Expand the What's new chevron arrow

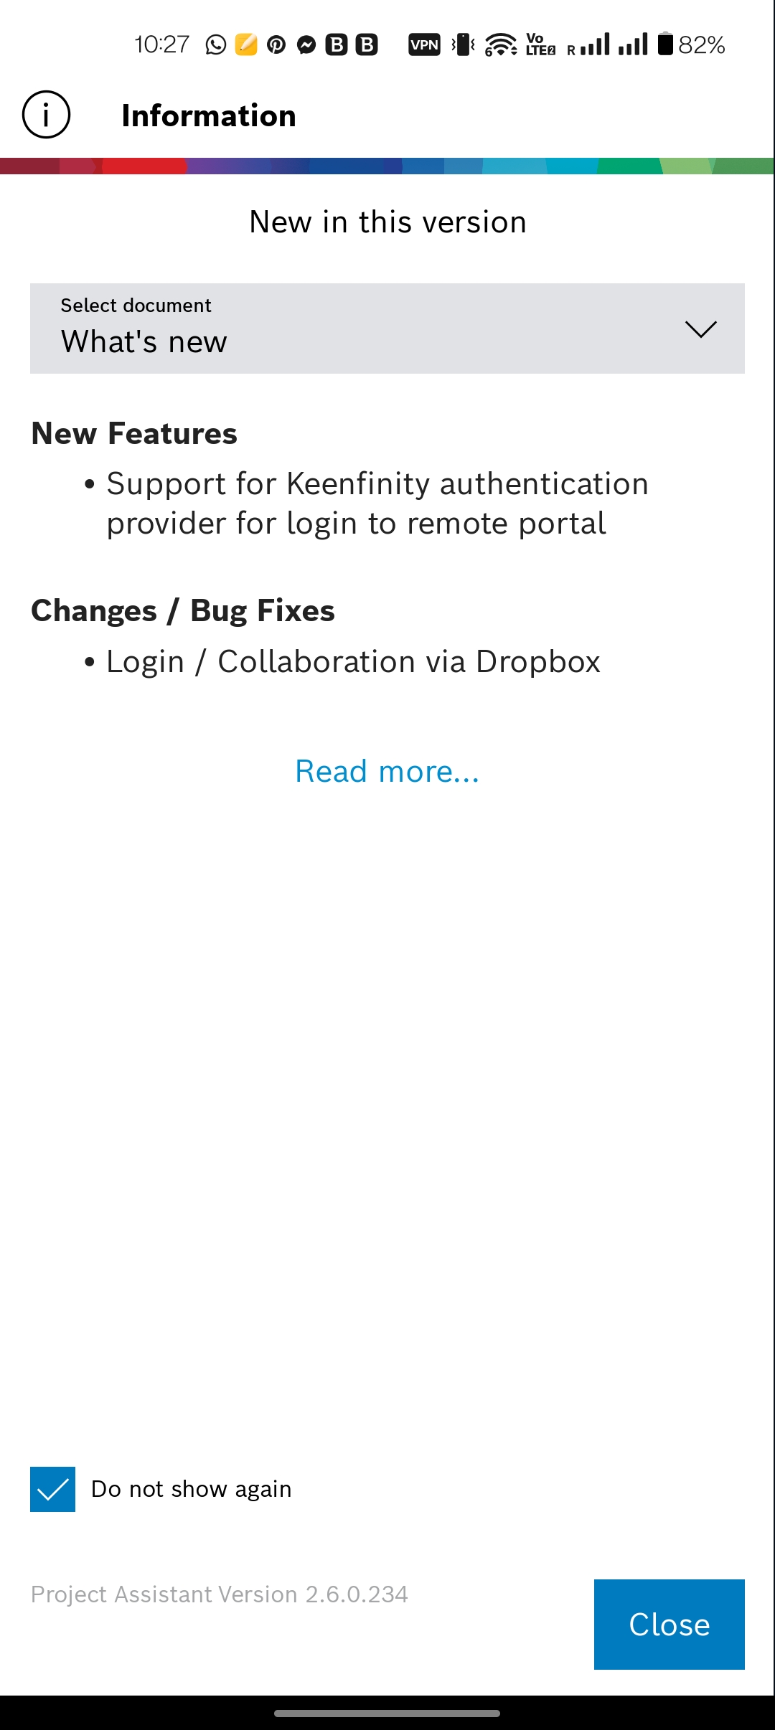point(701,328)
